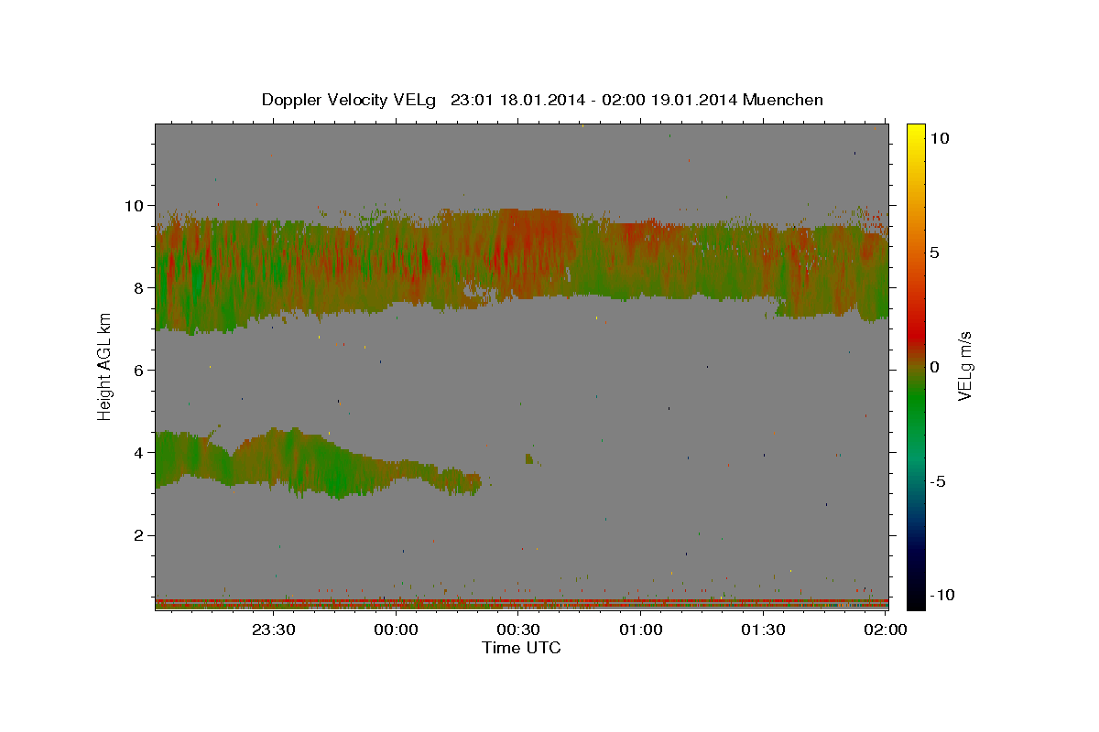Click the '01:00' time tick label
The width and height of the screenshot is (1099, 732).
[641, 630]
